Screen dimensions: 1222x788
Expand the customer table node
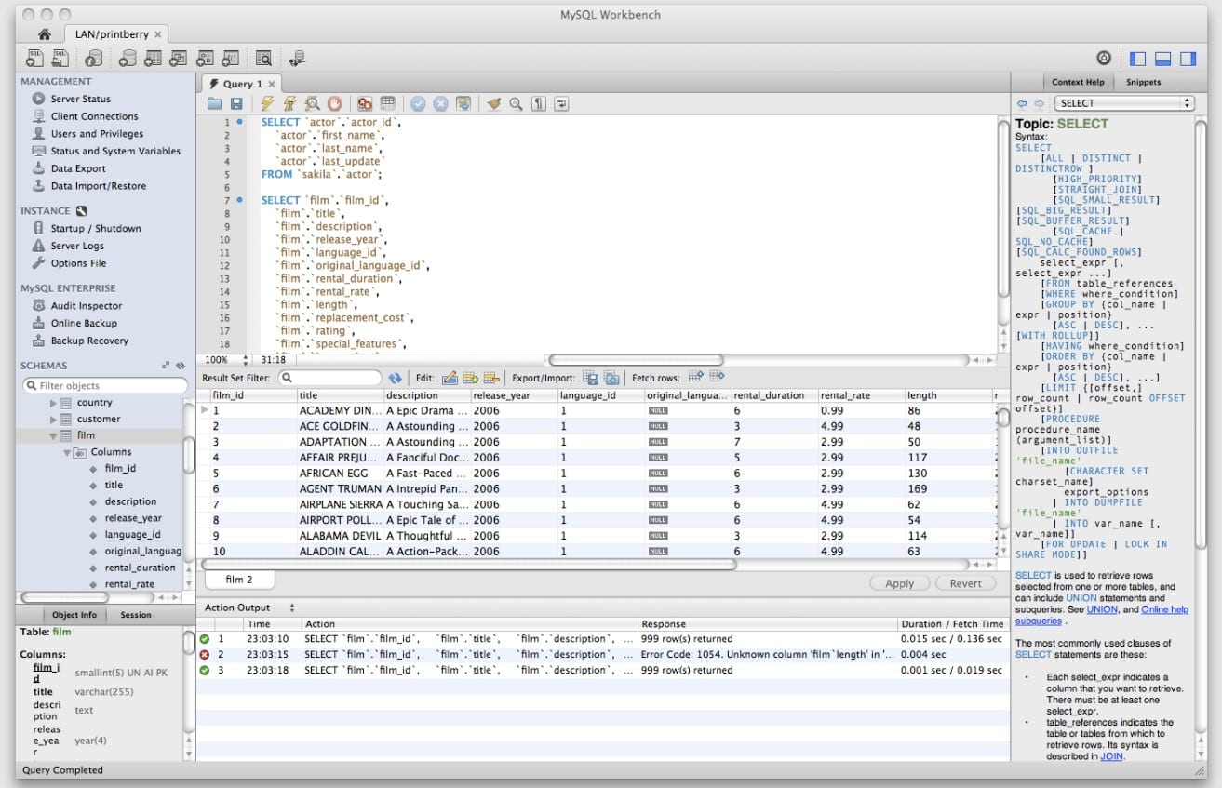point(53,420)
